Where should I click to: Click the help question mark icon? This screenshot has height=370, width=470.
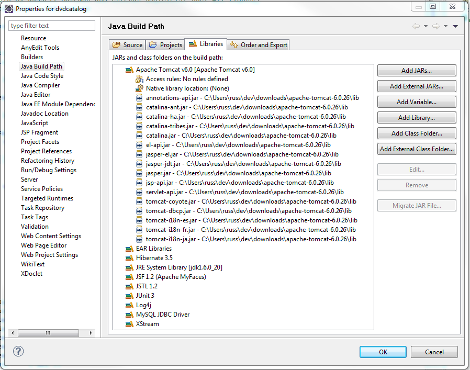coord(18,351)
